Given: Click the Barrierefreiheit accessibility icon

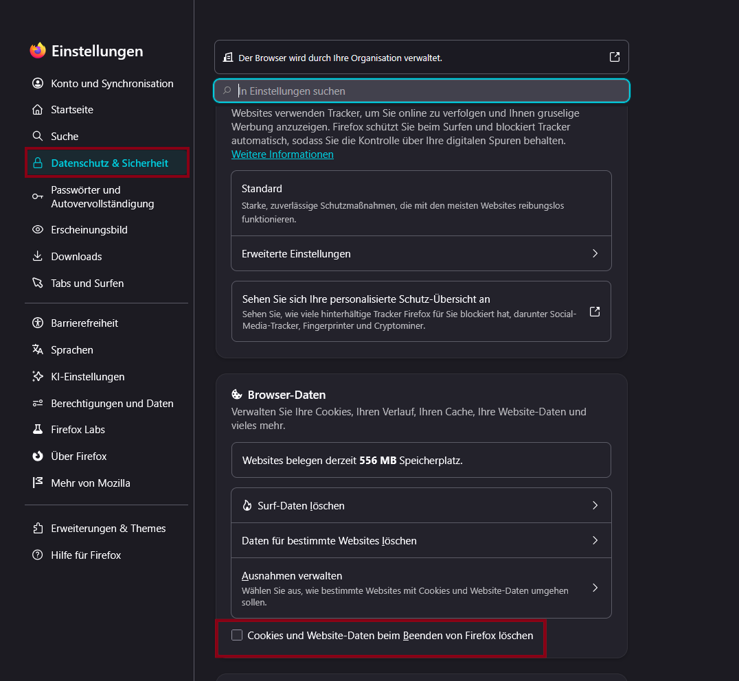Looking at the screenshot, I should 38,323.
